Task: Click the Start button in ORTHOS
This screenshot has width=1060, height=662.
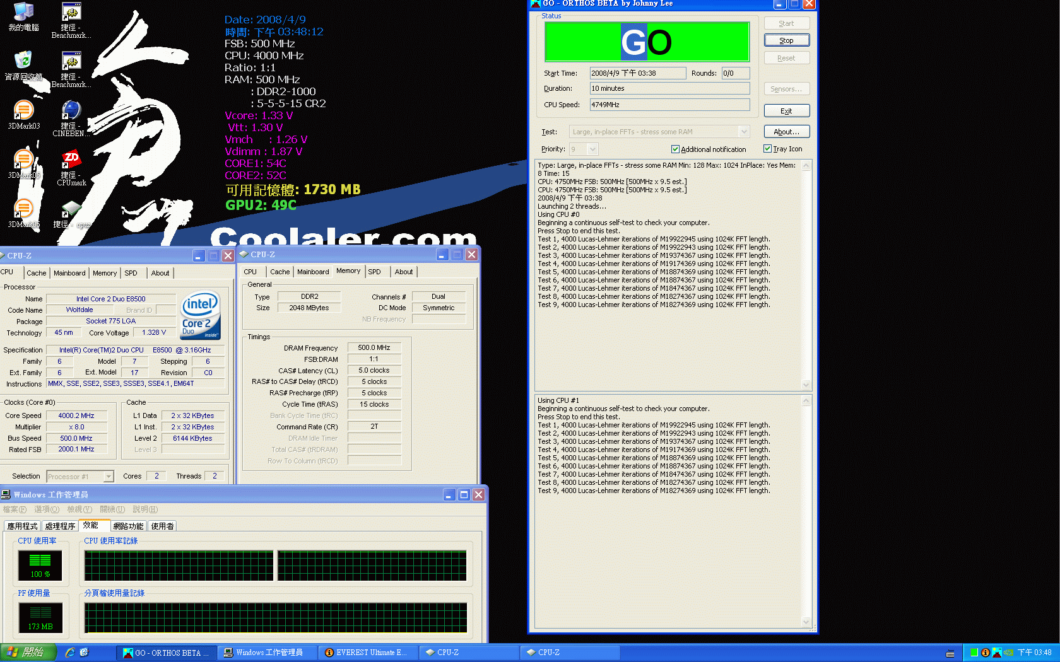Action: (786, 23)
